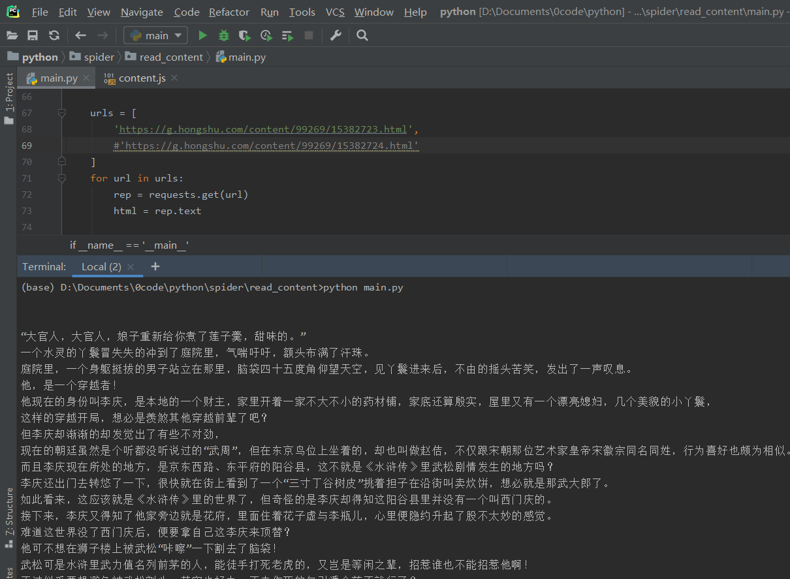The height and width of the screenshot is (579, 790).
Task: Open the main run configuration dropdown
Action: click(156, 35)
